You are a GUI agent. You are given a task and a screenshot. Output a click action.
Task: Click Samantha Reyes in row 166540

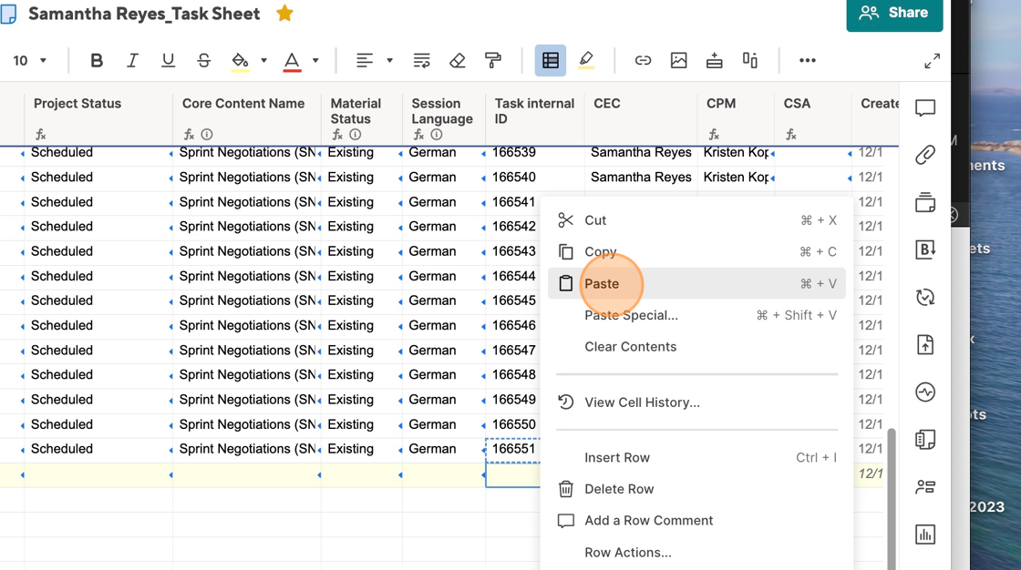coord(641,177)
